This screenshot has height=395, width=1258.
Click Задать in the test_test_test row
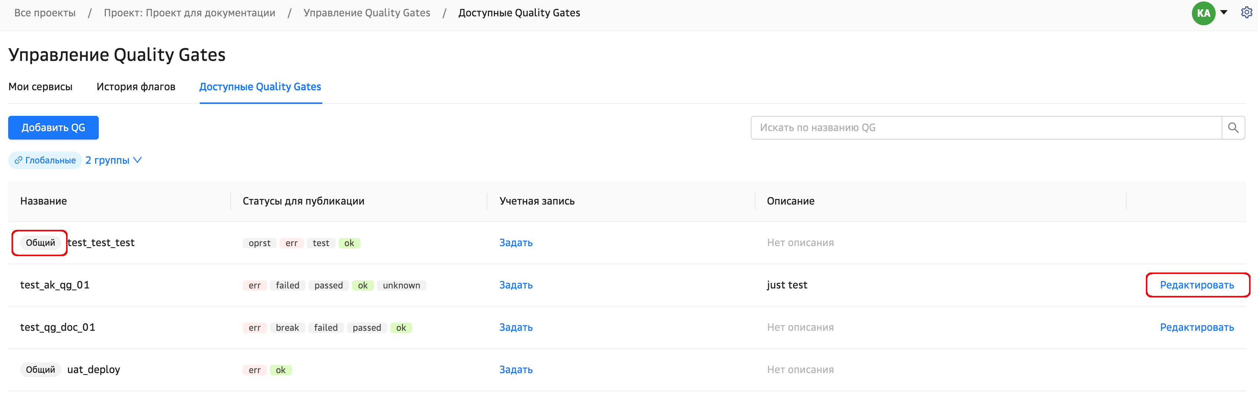[515, 243]
